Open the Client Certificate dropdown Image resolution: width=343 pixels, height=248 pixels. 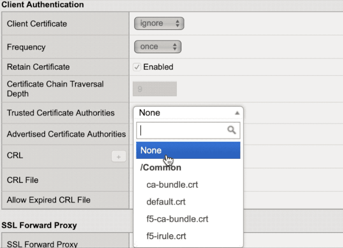159,24
